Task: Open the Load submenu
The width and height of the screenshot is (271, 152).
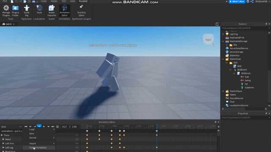Action: [x=39, y=129]
